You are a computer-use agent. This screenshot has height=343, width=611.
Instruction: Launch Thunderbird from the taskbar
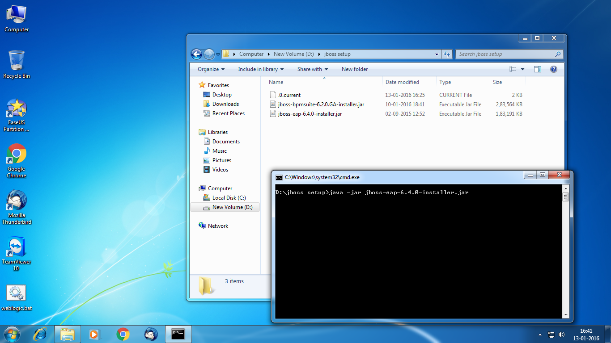click(x=151, y=334)
